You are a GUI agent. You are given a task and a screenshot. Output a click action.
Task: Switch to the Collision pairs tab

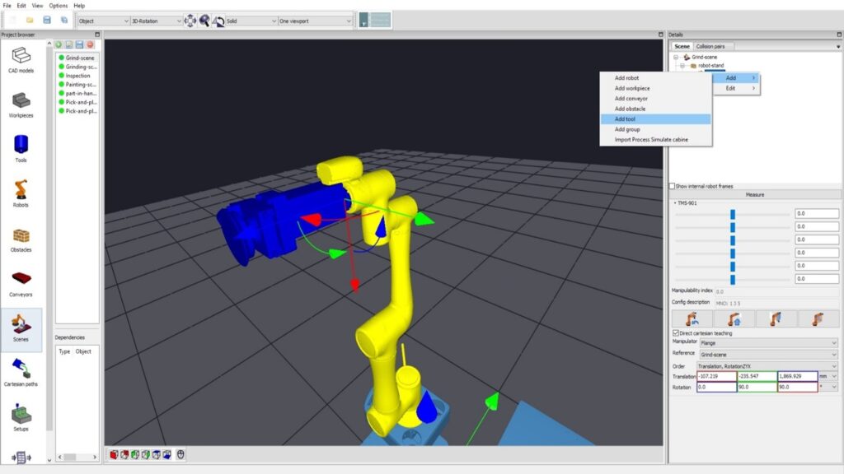click(715, 46)
